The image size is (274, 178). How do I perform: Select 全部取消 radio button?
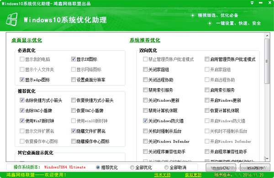coord(166,168)
